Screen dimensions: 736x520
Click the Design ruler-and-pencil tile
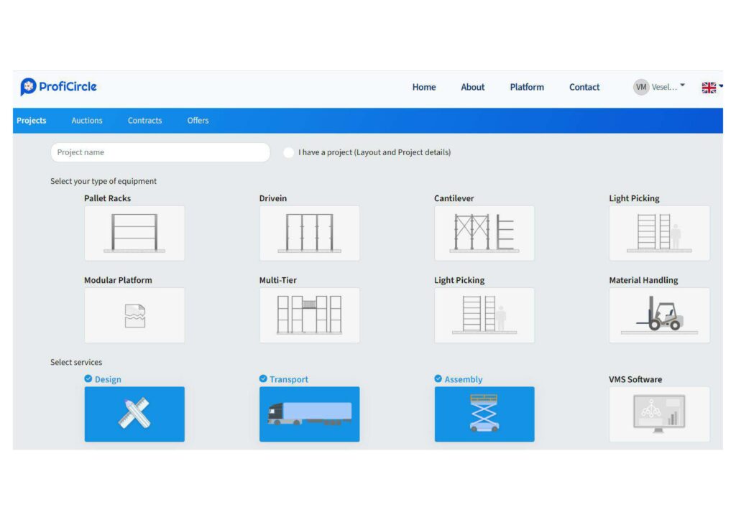pos(134,414)
